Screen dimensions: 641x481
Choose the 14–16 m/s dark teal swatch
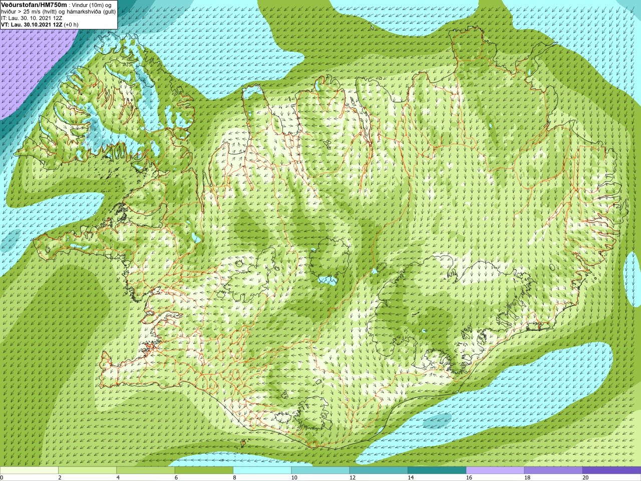437,470
